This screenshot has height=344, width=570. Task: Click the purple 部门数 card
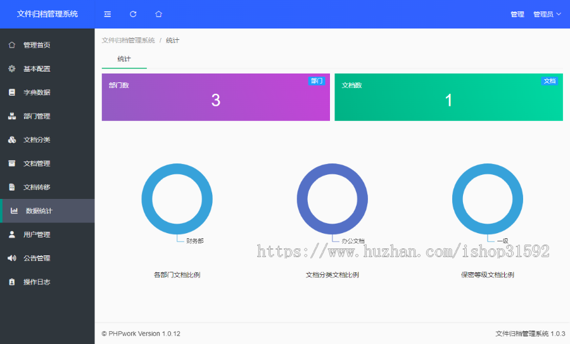[215, 97]
